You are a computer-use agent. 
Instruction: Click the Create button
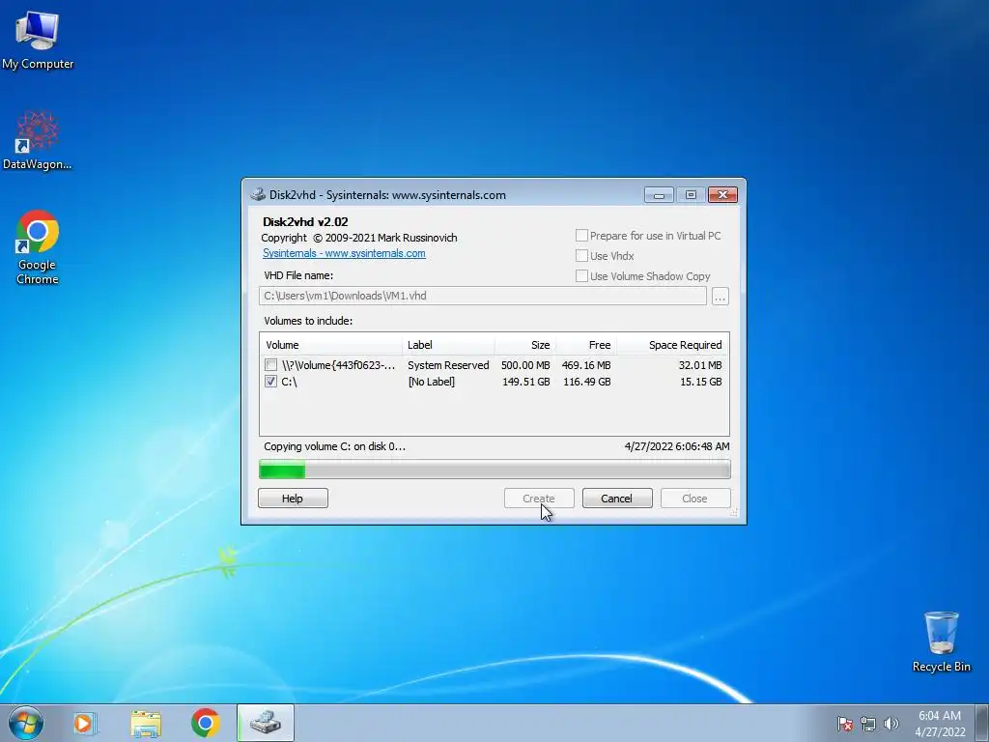click(x=539, y=499)
